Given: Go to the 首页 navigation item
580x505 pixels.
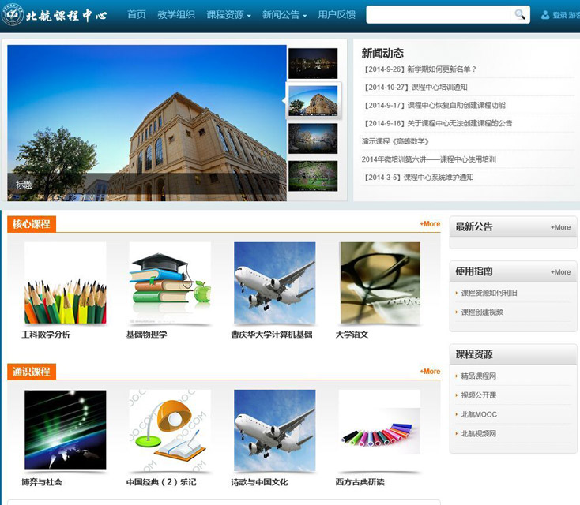Looking at the screenshot, I should 137,15.
